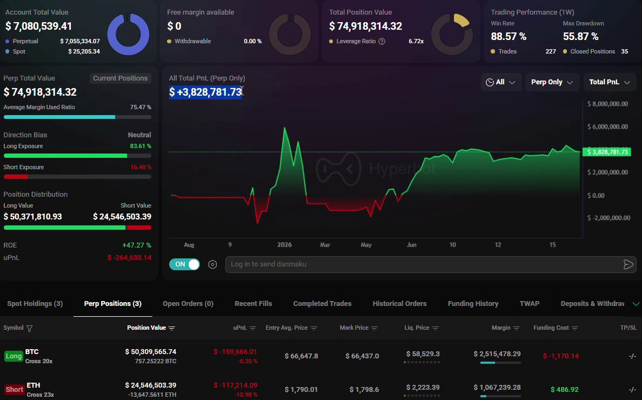Select the TWAP tab

pos(530,304)
